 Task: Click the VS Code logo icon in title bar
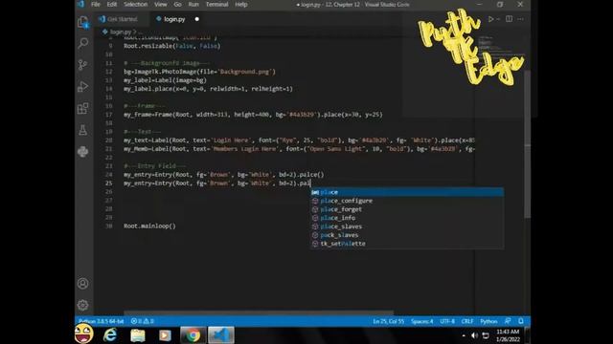tap(80, 4)
